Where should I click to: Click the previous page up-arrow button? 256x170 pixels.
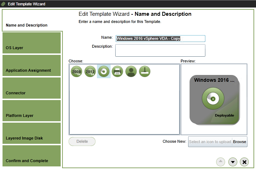[x=220, y=162]
